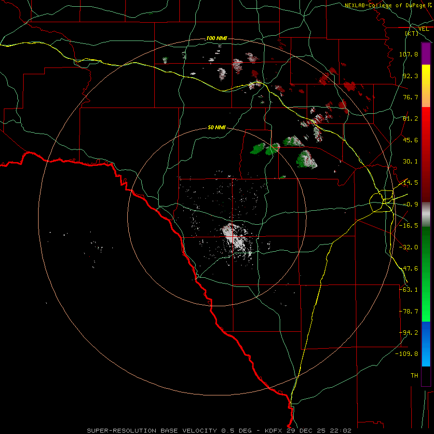Click the -109.8 velocity scale value
The width and height of the screenshot is (434, 434).
pos(407,354)
